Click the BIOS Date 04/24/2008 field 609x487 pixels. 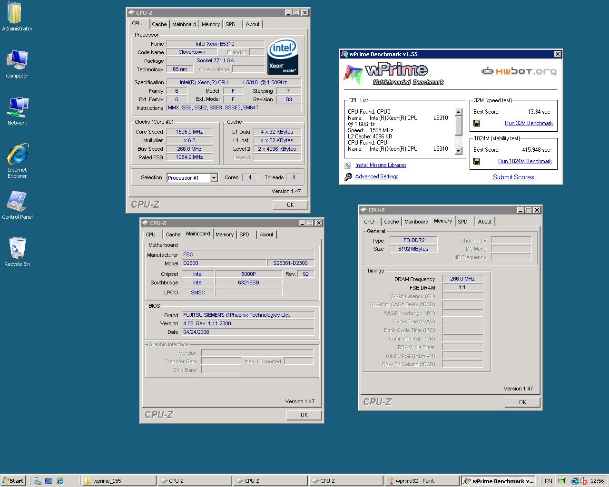click(x=248, y=332)
